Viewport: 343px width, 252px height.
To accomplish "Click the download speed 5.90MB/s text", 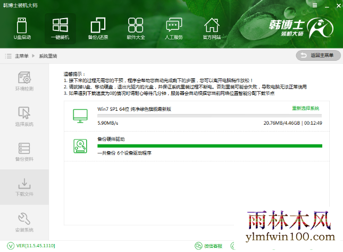I will [x=108, y=123].
